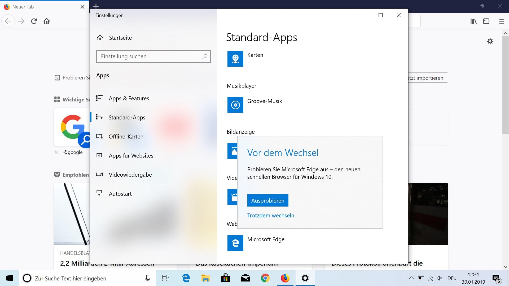Open Autostart settings section
The image size is (509, 286).
pos(120,194)
